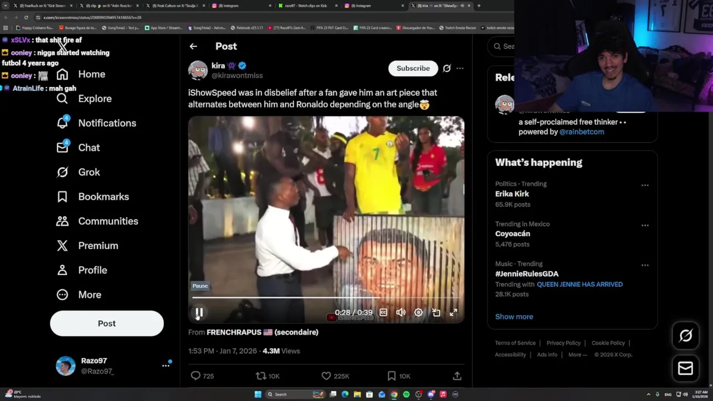The image size is (713, 401).
Task: Reload the page in the browser
Action: point(26,17)
